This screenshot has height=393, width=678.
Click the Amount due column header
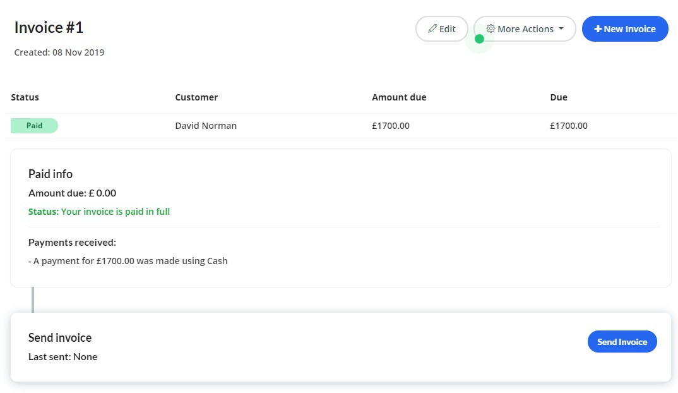399,97
